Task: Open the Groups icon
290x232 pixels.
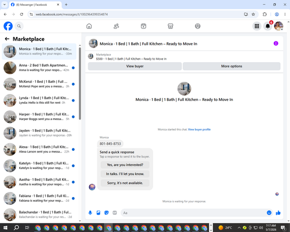Action: [x=198, y=26]
